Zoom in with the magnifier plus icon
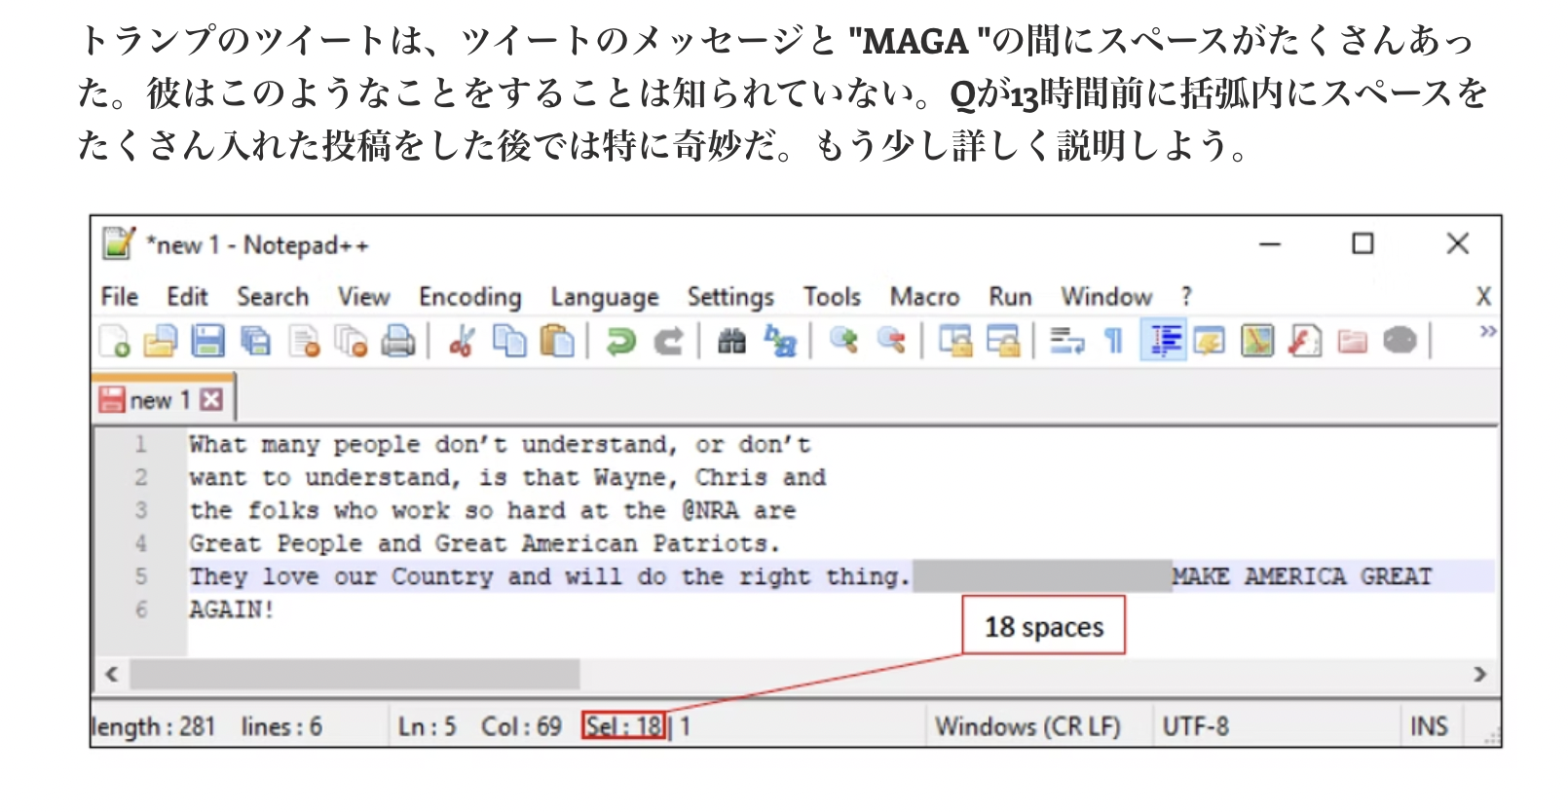 pos(843,341)
